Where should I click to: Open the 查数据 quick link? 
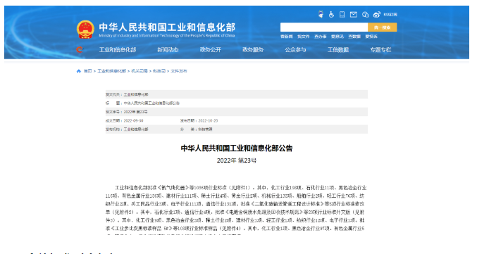(x=354, y=37)
